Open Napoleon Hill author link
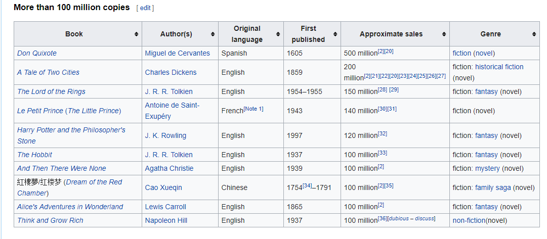 pos(166,220)
